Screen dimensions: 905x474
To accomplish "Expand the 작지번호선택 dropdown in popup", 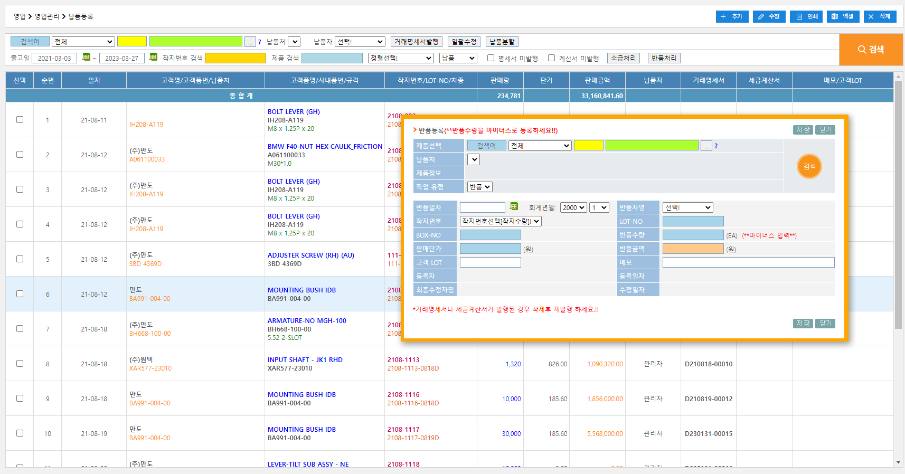I will 501,221.
